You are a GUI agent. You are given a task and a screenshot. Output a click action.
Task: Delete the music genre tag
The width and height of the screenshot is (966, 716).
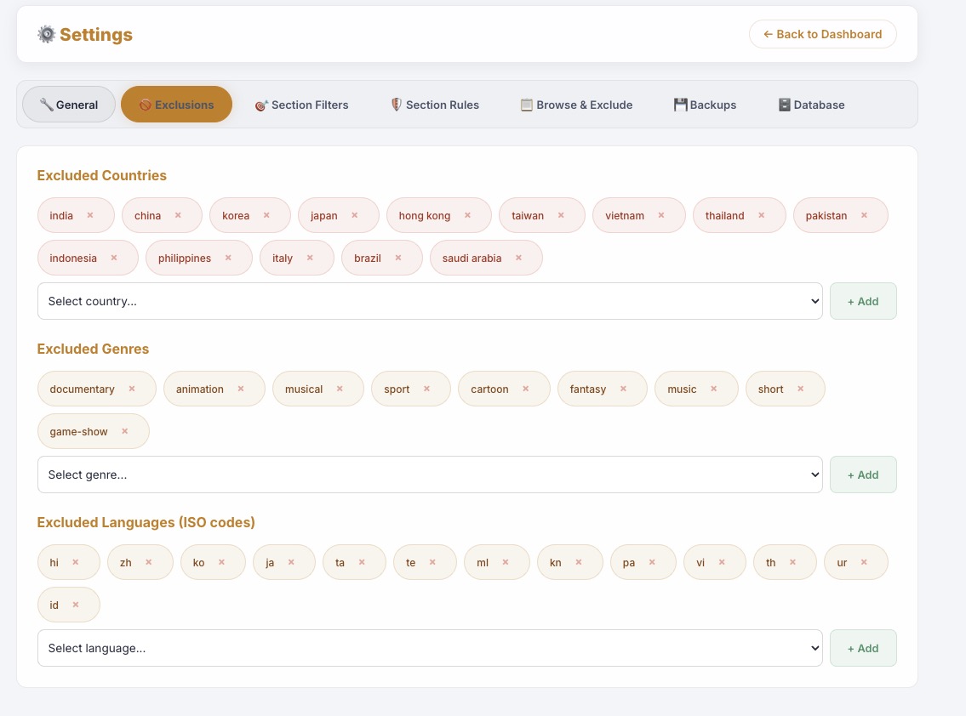[714, 389]
